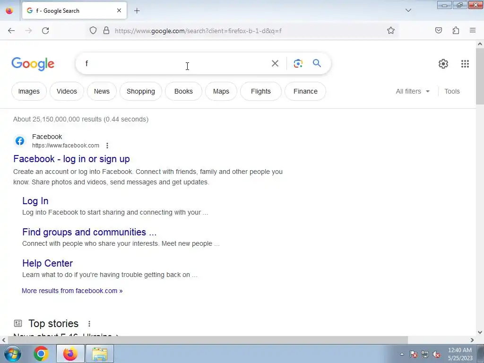This screenshot has height=363, width=484.
Task: Click 'More results from facebook.com'
Action: pos(72,291)
